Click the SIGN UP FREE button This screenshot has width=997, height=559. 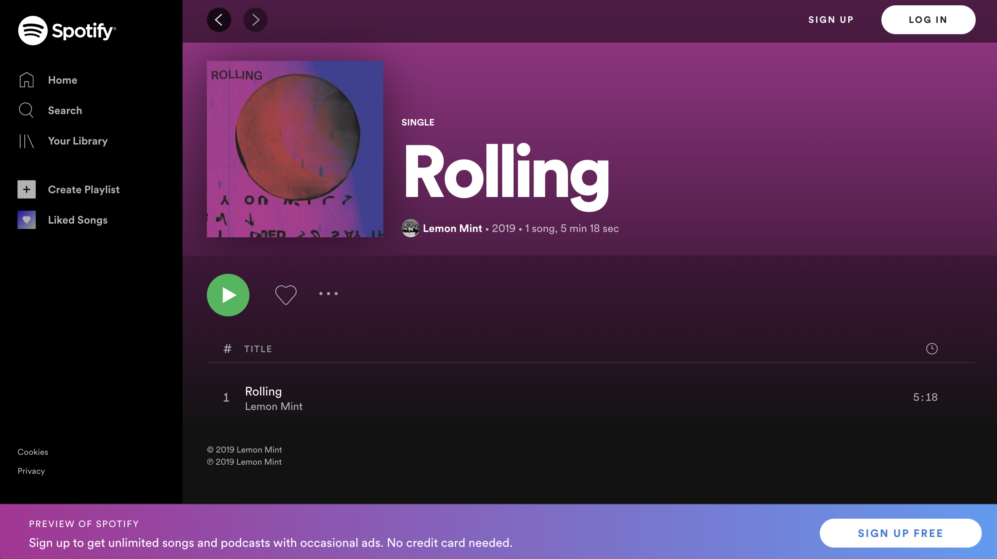click(901, 533)
